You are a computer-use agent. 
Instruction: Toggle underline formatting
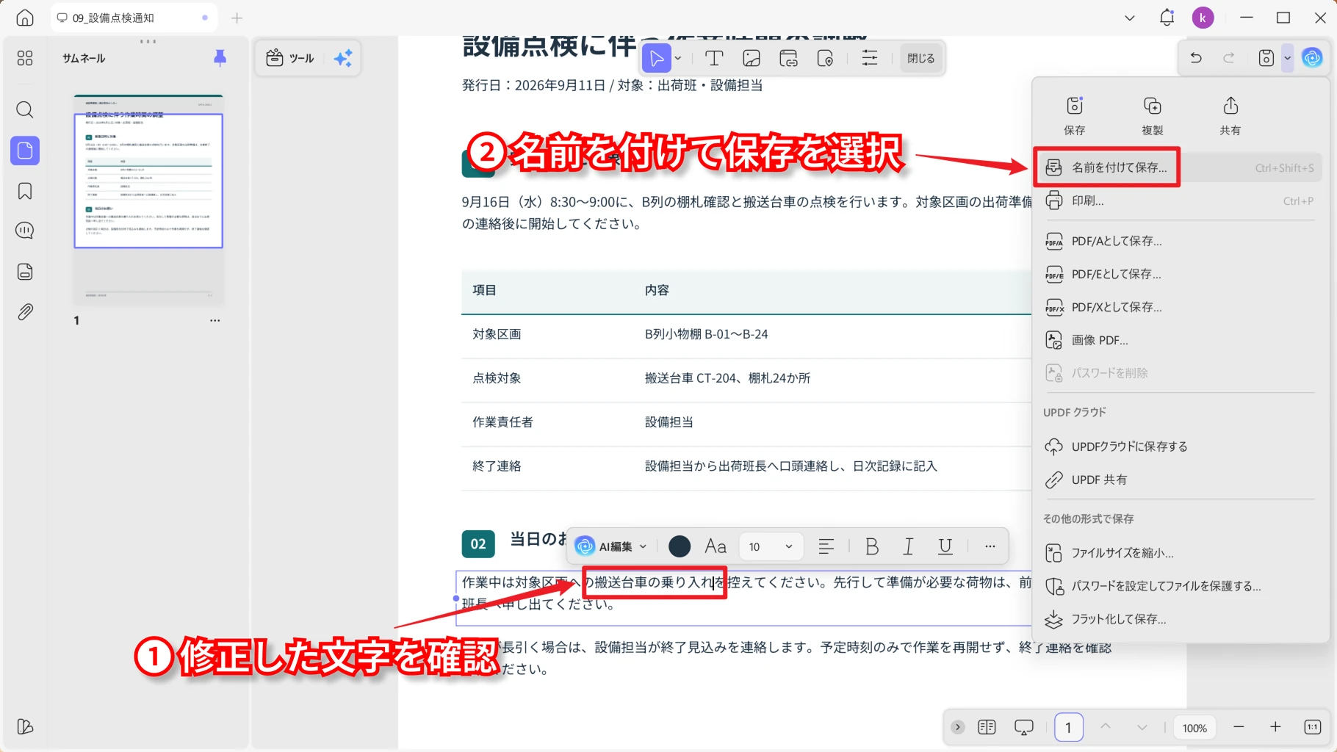(945, 546)
